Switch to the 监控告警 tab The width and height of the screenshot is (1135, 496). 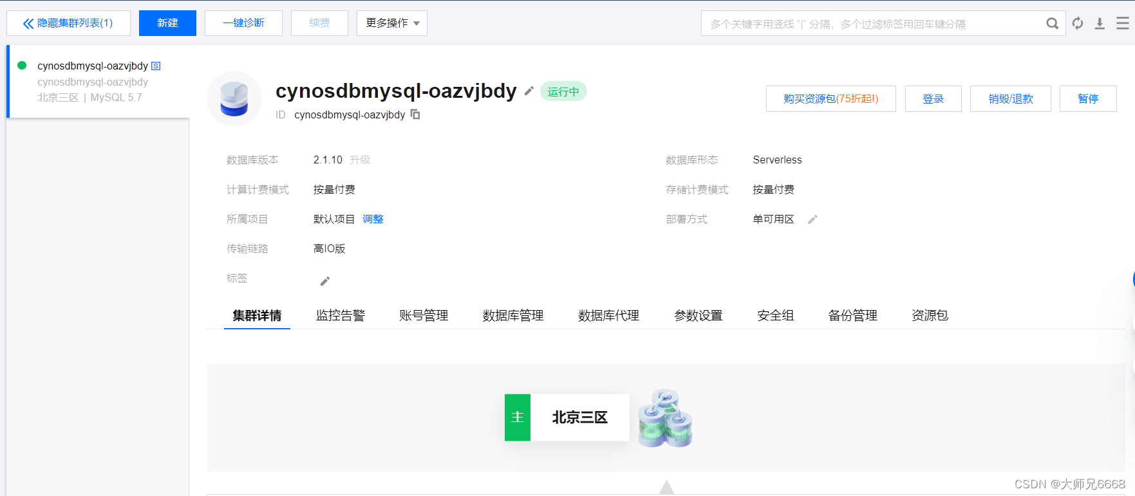[341, 315]
